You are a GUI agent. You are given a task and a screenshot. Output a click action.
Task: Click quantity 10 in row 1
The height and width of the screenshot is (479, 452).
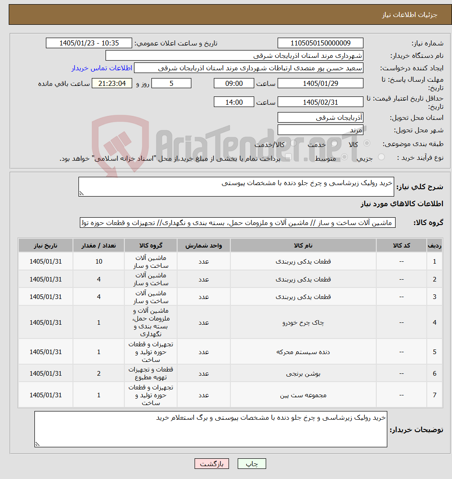click(99, 261)
